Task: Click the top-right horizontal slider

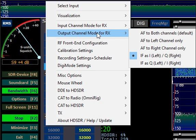Action: pyautogui.click(x=184, y=22)
